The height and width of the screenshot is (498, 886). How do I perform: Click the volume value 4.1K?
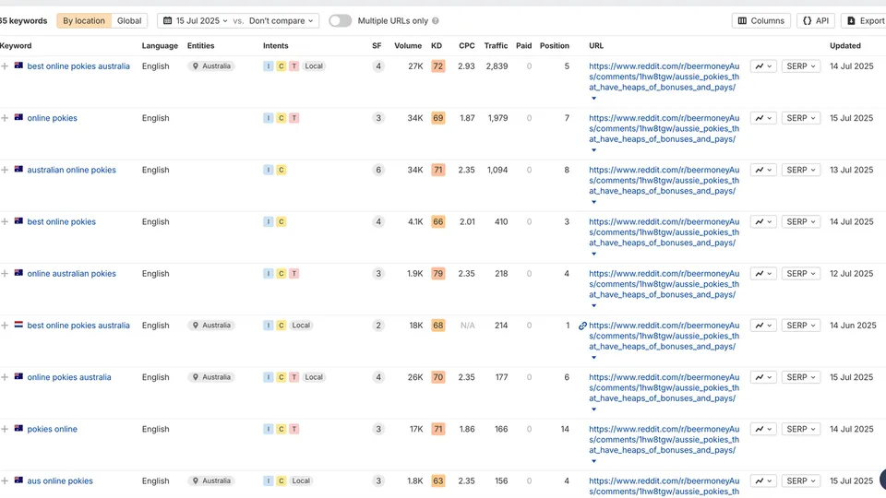pyautogui.click(x=415, y=222)
